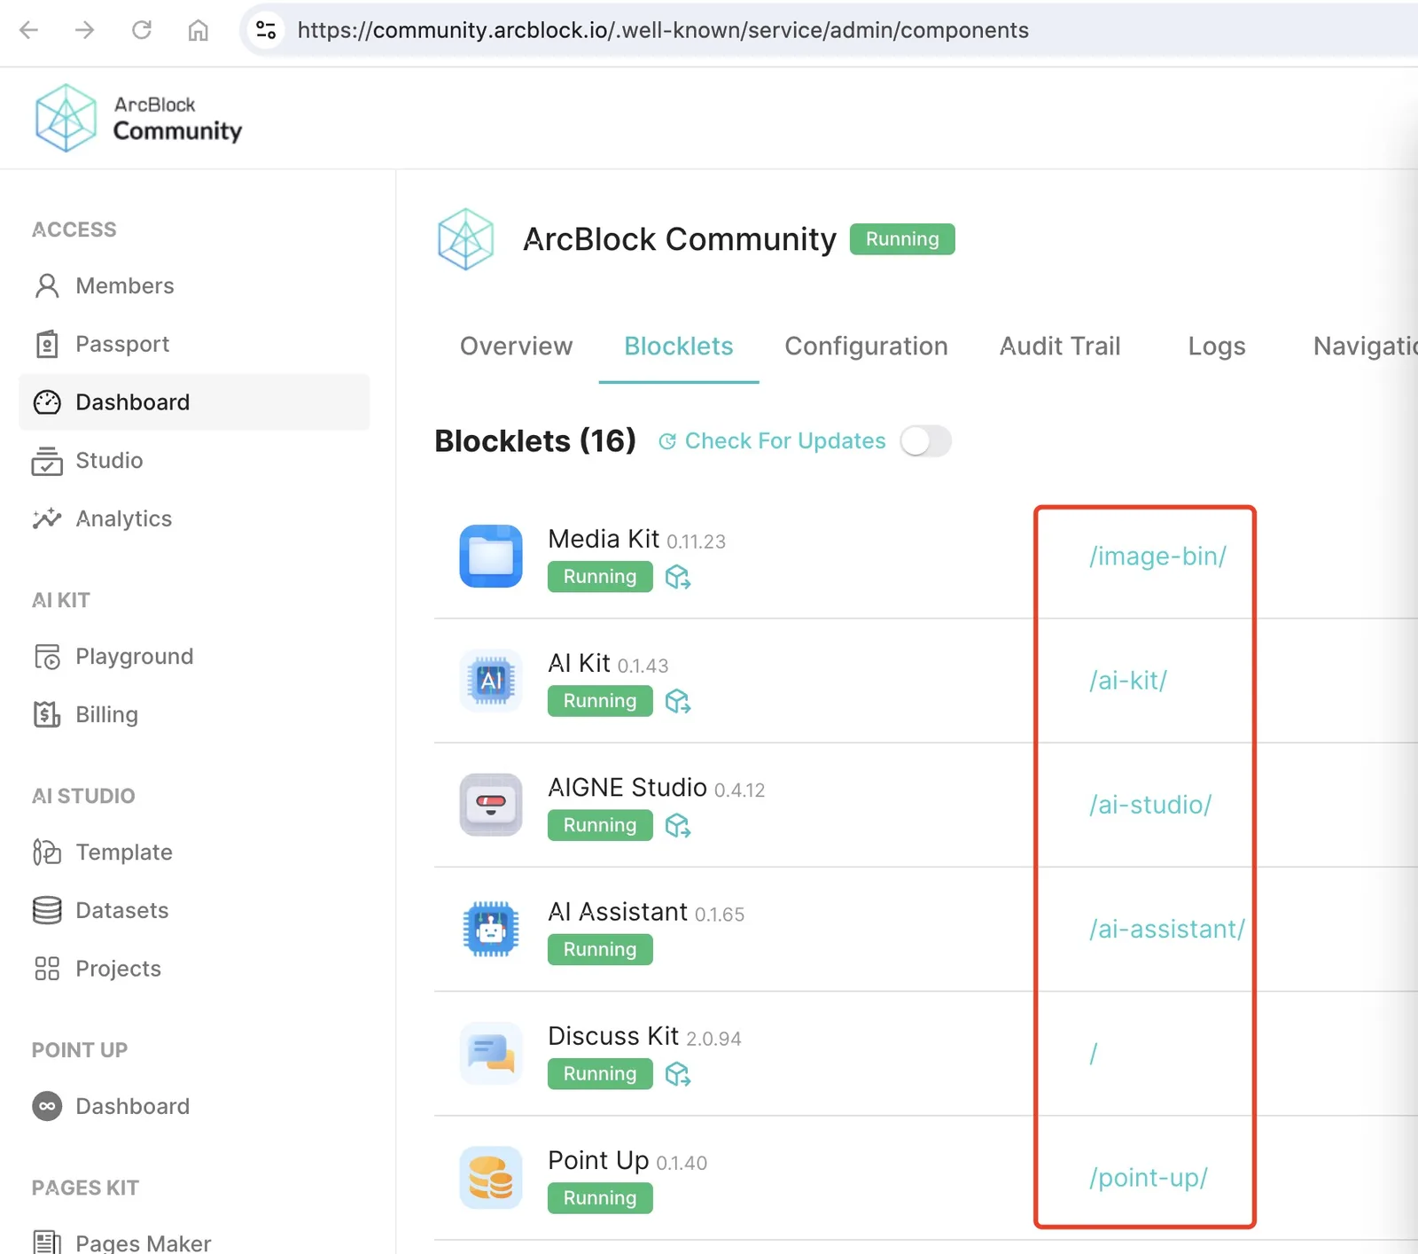Viewport: 1418px width, 1254px height.
Task: Click the Running badge beside the ArcBlock Community title
Action: 902,239
